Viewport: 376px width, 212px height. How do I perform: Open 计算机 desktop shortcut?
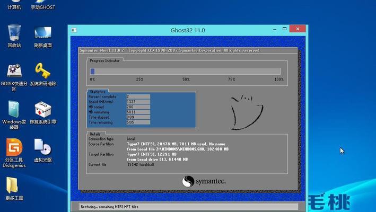pos(14,5)
